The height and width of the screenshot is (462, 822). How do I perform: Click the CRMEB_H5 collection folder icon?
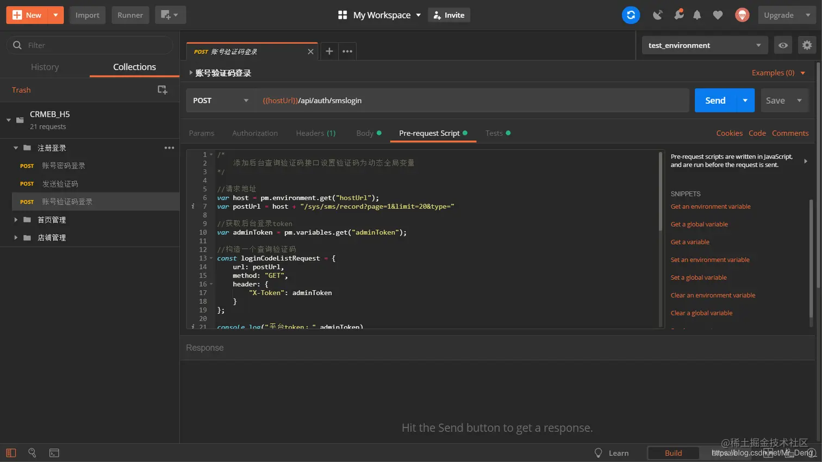click(20, 120)
